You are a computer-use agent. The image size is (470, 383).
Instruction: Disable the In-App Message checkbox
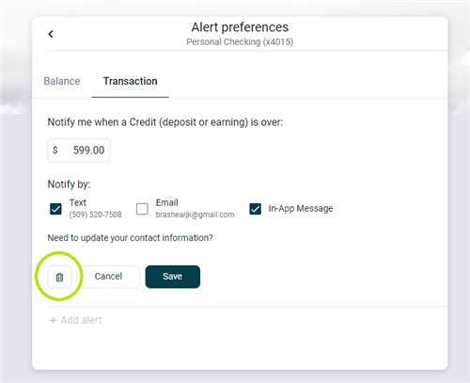coord(256,209)
